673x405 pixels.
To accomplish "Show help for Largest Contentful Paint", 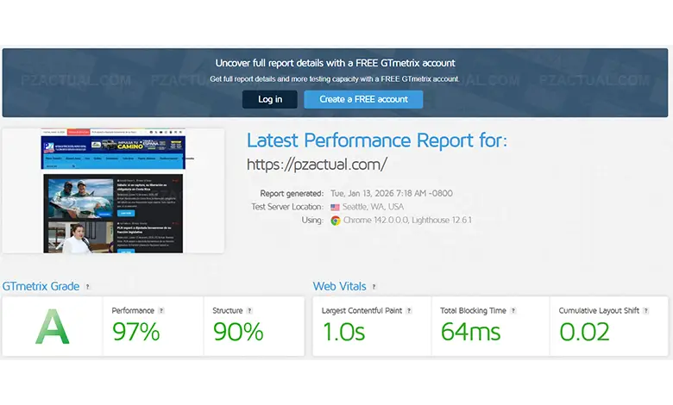I will point(409,310).
